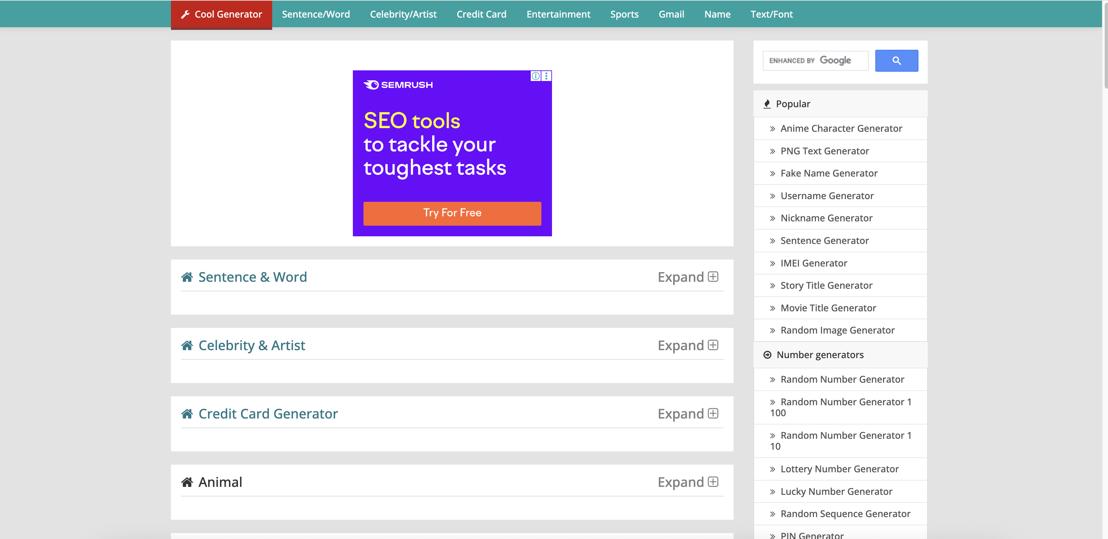Image resolution: width=1108 pixels, height=539 pixels.
Task: Select the Text/Font menu item
Action: click(x=771, y=14)
